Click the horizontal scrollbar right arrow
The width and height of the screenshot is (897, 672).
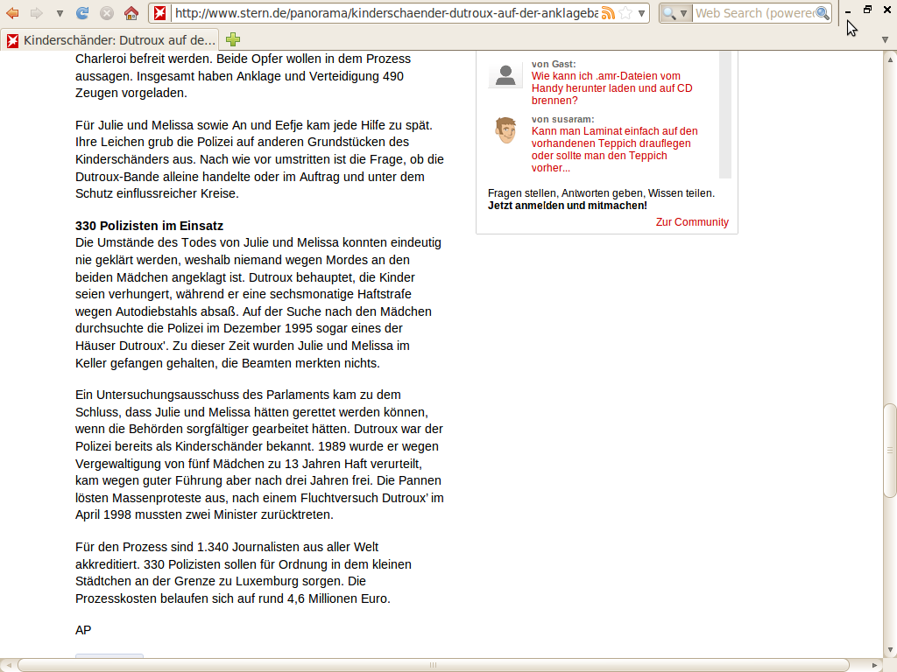pos(874,665)
